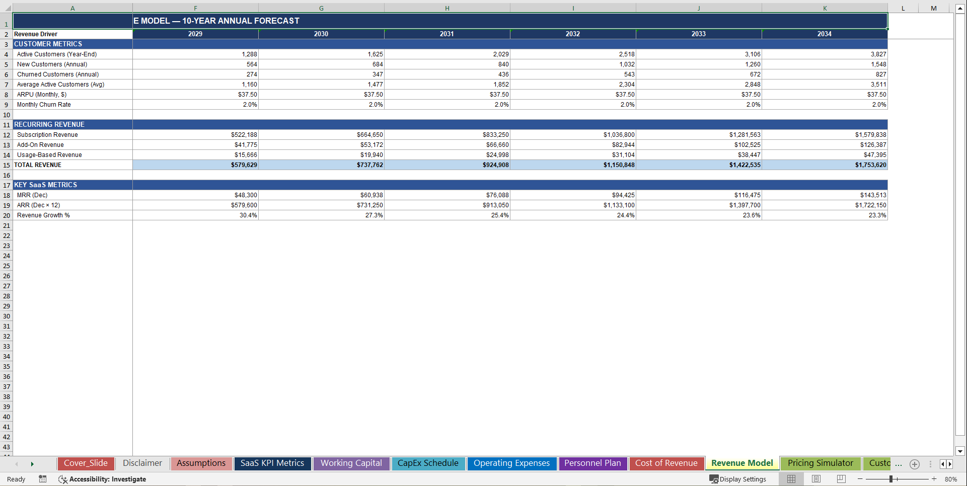The width and height of the screenshot is (967, 486).
Task: Open the Cost of Revenue sheet tab
Action: (666, 463)
